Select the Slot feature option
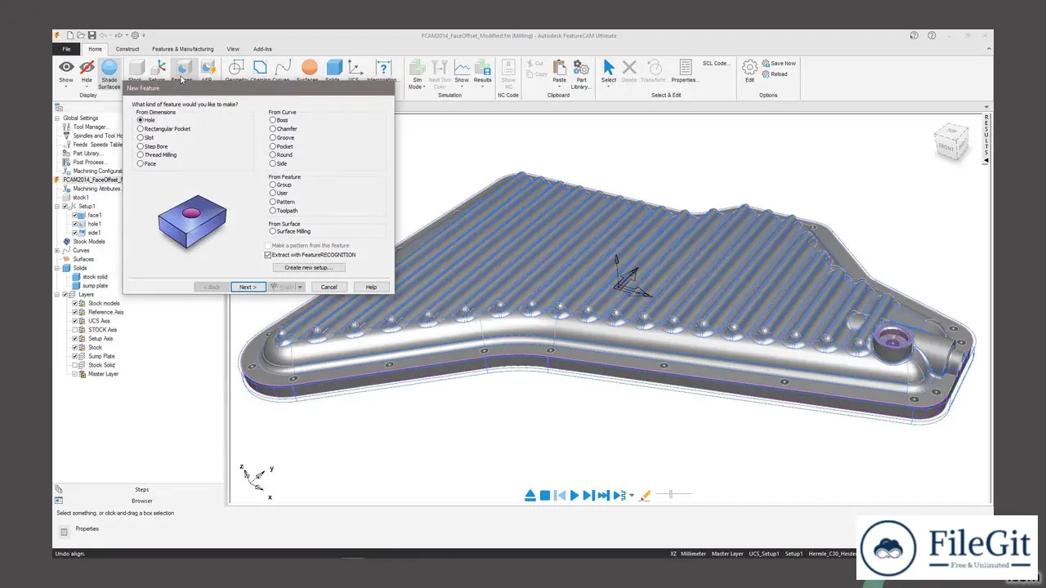Image resolution: width=1046 pixels, height=588 pixels. point(141,138)
